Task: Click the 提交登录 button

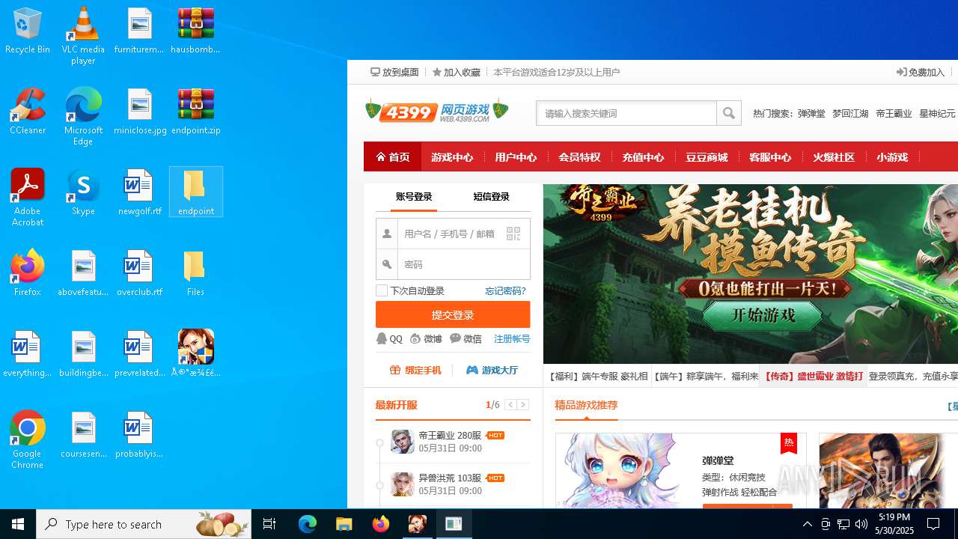Action: (x=453, y=314)
